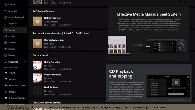Click artist name Jack Johnson

pyautogui.click(x=51, y=22)
